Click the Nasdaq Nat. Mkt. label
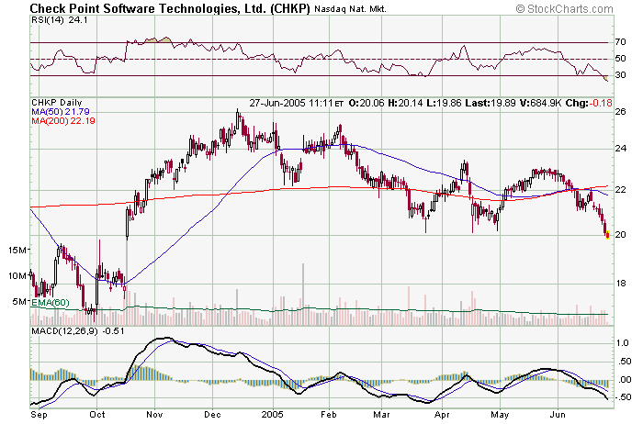The height and width of the screenshot is (424, 643). tap(350, 9)
